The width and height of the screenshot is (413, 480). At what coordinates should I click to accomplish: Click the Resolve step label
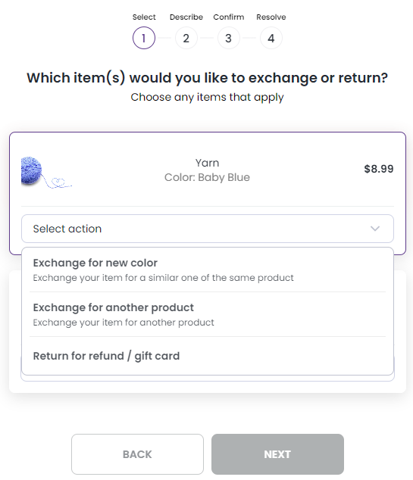[x=271, y=17]
